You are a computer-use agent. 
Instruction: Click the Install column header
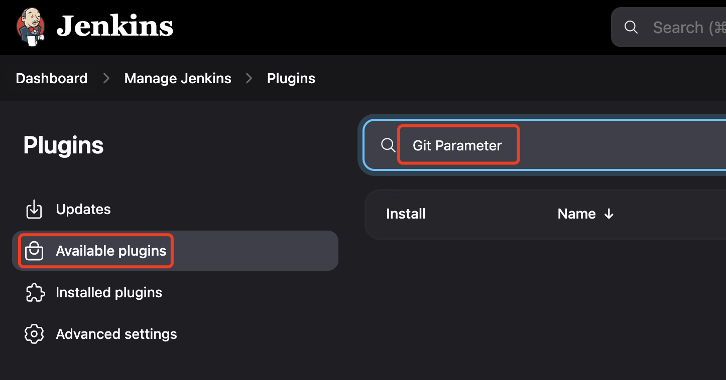[x=406, y=214]
